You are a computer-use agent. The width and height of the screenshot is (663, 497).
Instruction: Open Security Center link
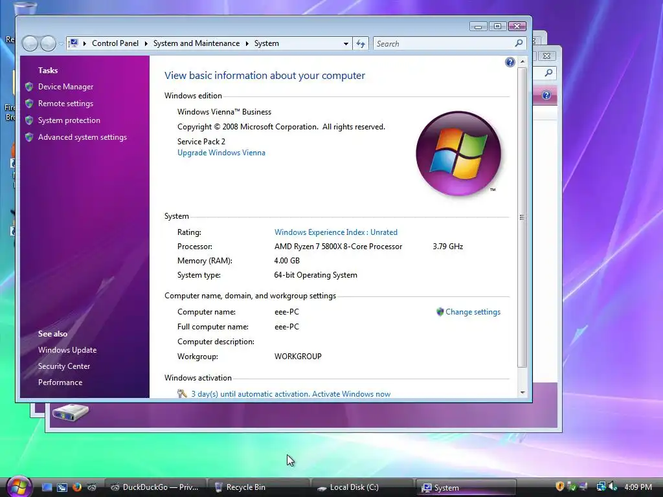pos(64,366)
